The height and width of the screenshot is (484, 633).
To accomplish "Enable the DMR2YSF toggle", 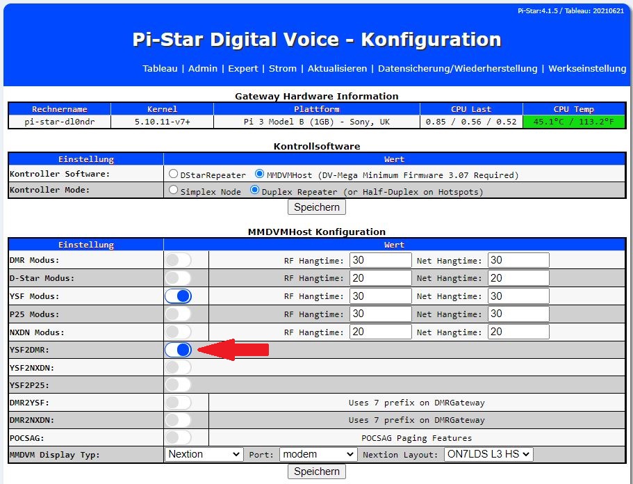I will coord(178,403).
